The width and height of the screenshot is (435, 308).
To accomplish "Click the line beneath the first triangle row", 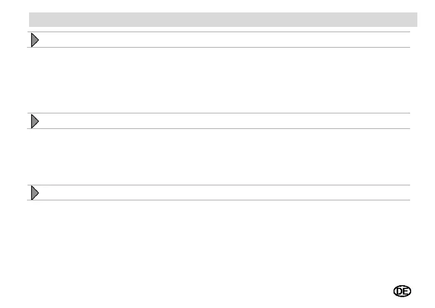I will [x=219, y=47].
